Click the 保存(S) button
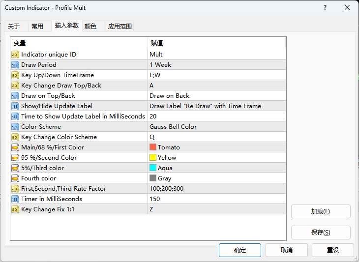 tap(321, 233)
